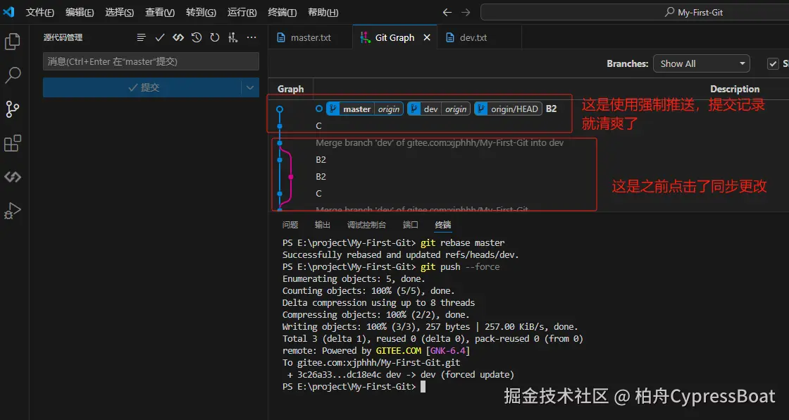Open the 转到(G) menu
Screen dimensions: 789x420
pyautogui.click(x=201, y=12)
